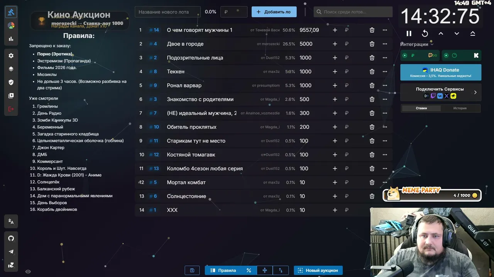
Task: Click the video library icon in sidebar
Action: click(11, 95)
